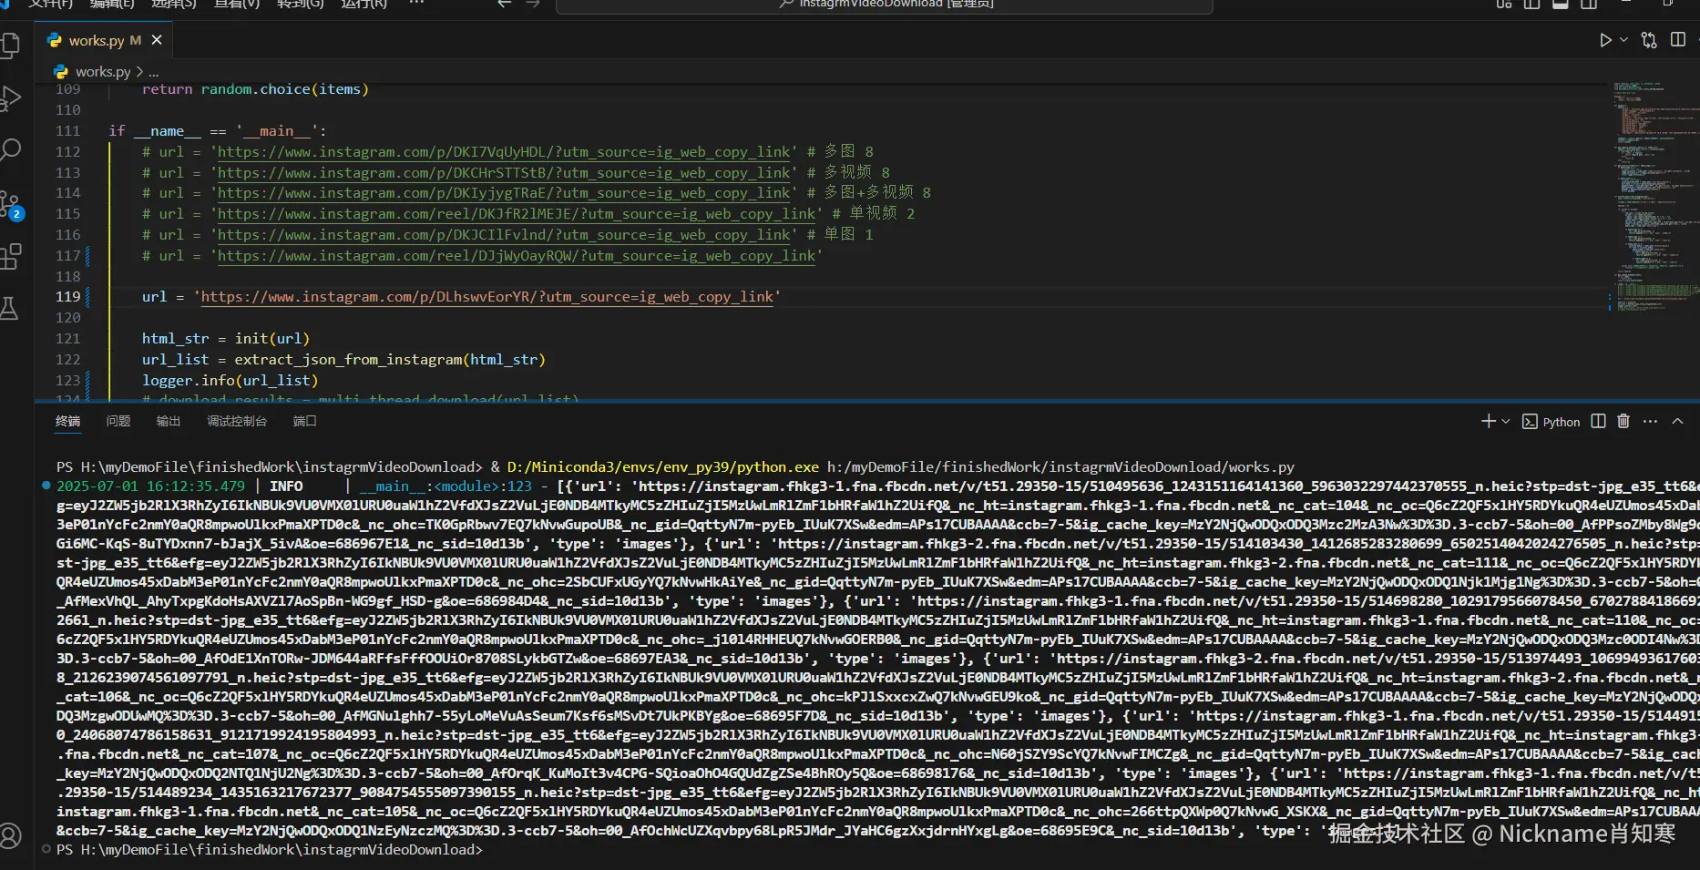Open Source Control view with badge 2
1700x870 pixels.
pos(11,205)
